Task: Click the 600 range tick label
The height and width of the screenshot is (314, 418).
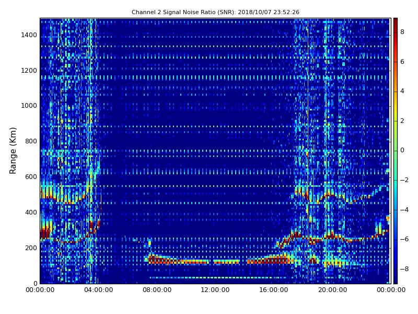Action: click(x=31, y=177)
